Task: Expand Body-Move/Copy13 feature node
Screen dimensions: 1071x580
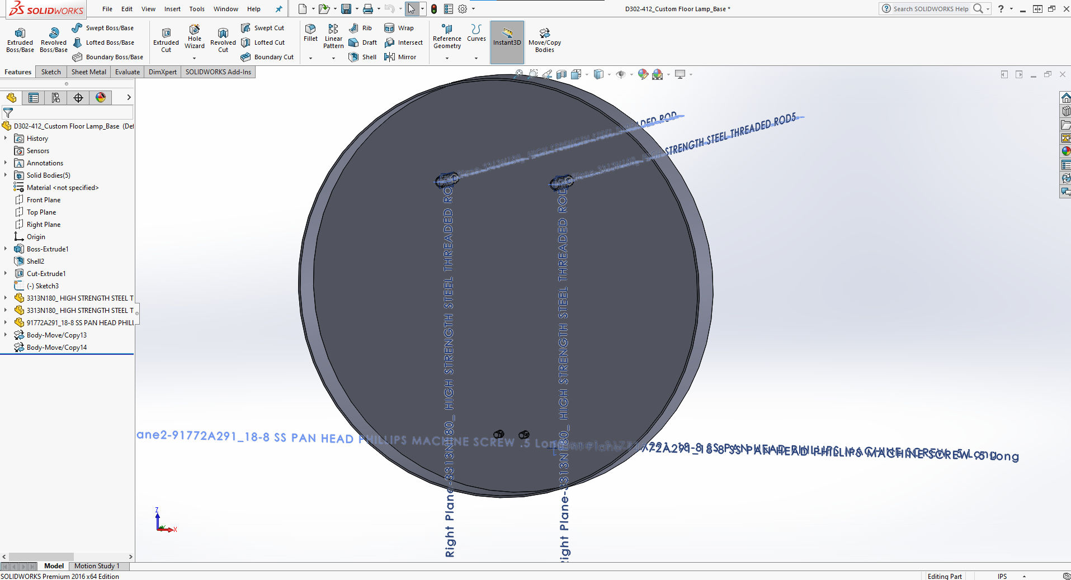Action: [x=6, y=335]
